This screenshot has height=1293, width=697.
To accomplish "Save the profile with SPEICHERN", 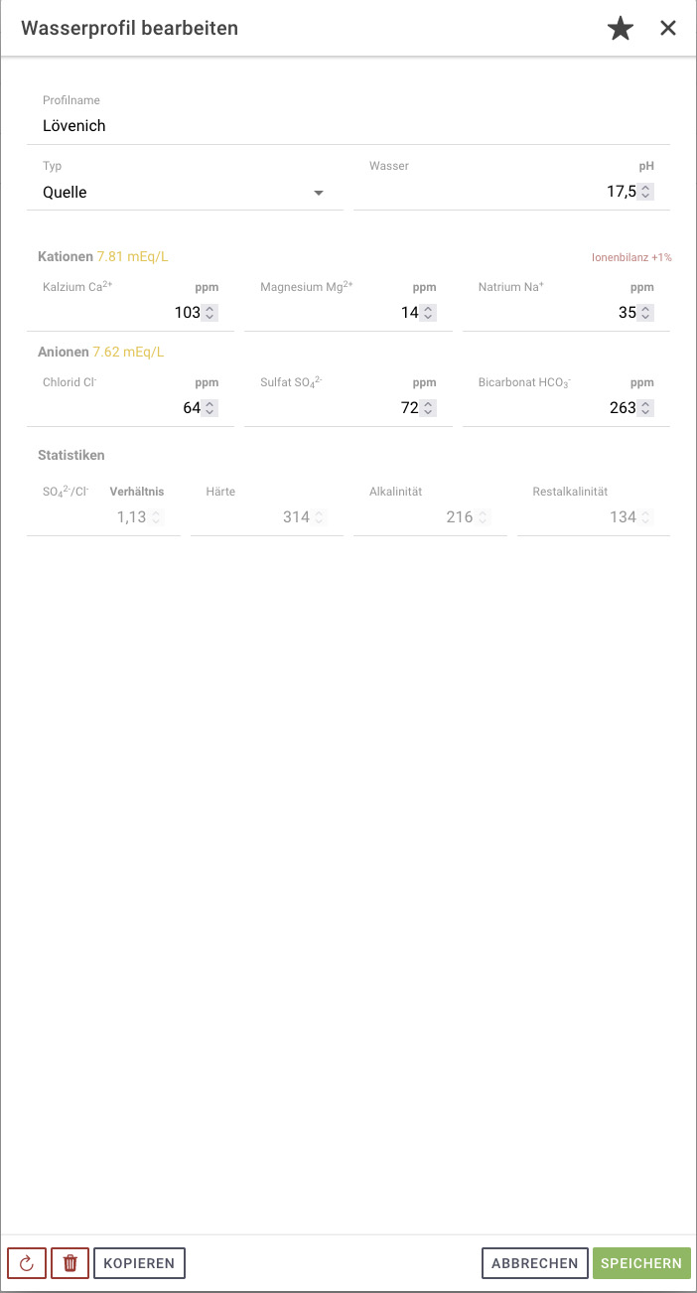I will tap(641, 1263).
